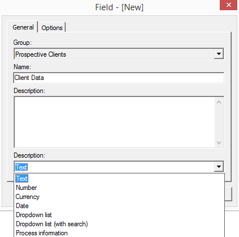Screen dimensions: 239x237
Task: Switch to the Options tab
Action: (52, 28)
